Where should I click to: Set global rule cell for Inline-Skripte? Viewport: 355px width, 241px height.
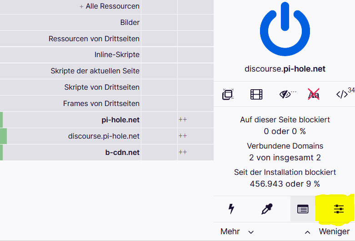coord(160,55)
